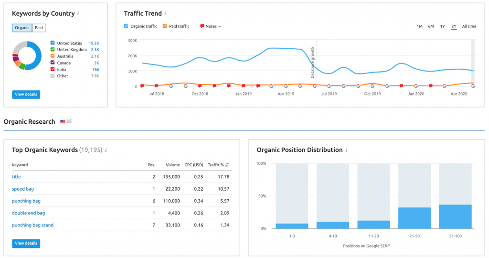489x258 pixels.
Task: Select the All time range
Action: tap(469, 26)
